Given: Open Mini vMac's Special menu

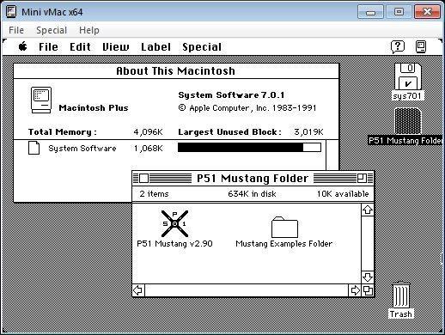Looking at the screenshot, I should click(52, 30).
